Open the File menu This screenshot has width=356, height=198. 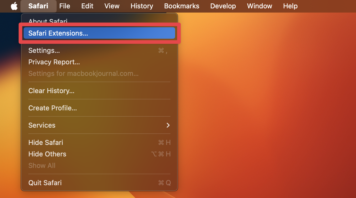pos(64,6)
